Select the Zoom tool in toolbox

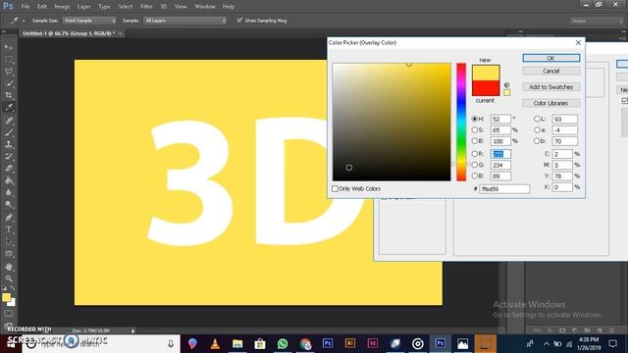tap(9, 278)
